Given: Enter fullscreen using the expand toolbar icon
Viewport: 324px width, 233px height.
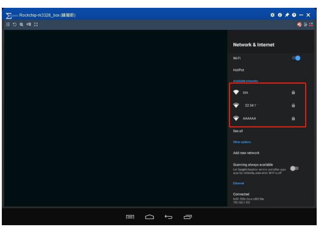Looking at the screenshot, I should (36, 25).
